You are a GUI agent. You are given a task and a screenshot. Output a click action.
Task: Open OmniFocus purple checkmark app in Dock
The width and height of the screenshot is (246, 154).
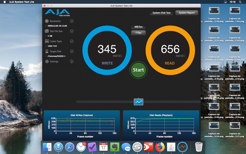coord(92,147)
